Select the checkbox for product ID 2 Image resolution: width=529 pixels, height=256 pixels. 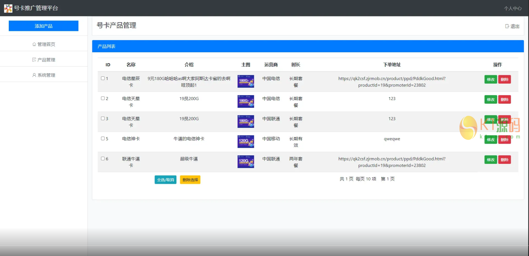[103, 98]
